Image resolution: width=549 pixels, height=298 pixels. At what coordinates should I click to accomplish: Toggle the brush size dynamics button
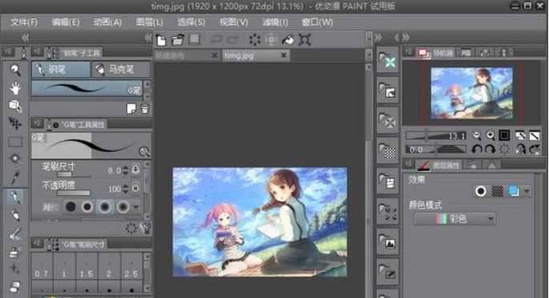click(136, 170)
